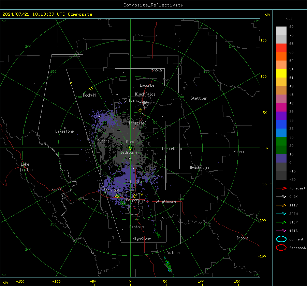The image size is (307, 286).
Task: Click the Lacombe city label
Action: point(147,85)
